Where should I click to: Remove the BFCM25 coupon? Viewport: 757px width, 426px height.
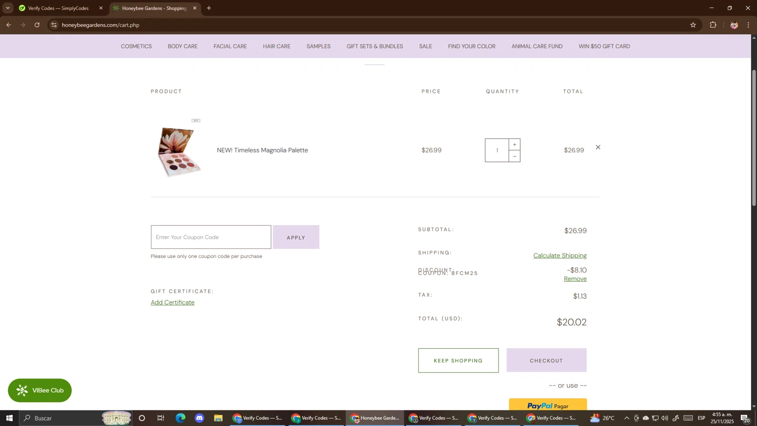pyautogui.click(x=575, y=279)
